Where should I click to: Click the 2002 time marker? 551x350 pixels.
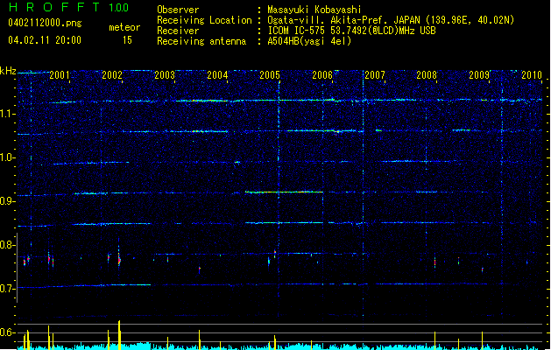click(112, 75)
